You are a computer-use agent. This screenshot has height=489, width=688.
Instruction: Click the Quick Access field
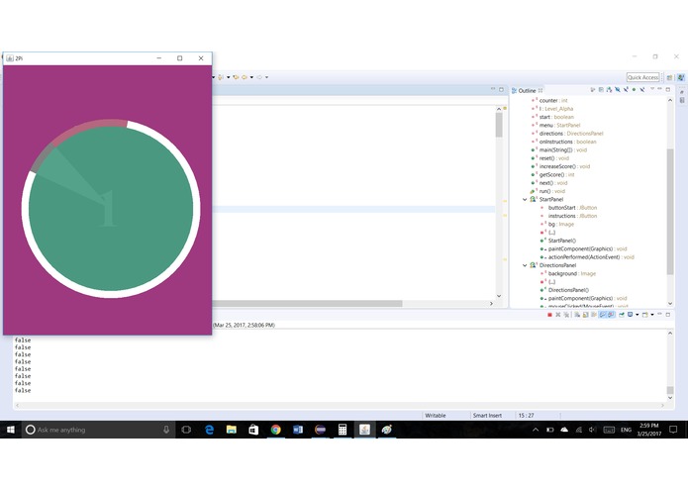pos(642,77)
